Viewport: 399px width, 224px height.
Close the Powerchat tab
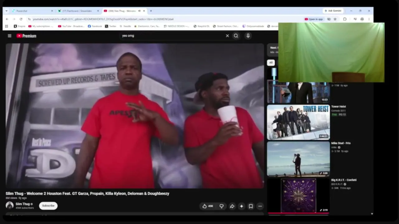[52, 11]
